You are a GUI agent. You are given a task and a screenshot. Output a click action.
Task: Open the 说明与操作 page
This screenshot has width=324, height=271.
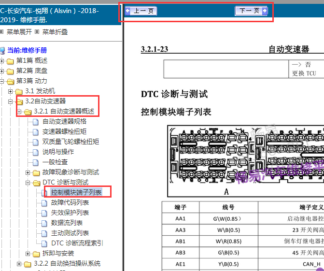pyautogui.click(x=58, y=152)
